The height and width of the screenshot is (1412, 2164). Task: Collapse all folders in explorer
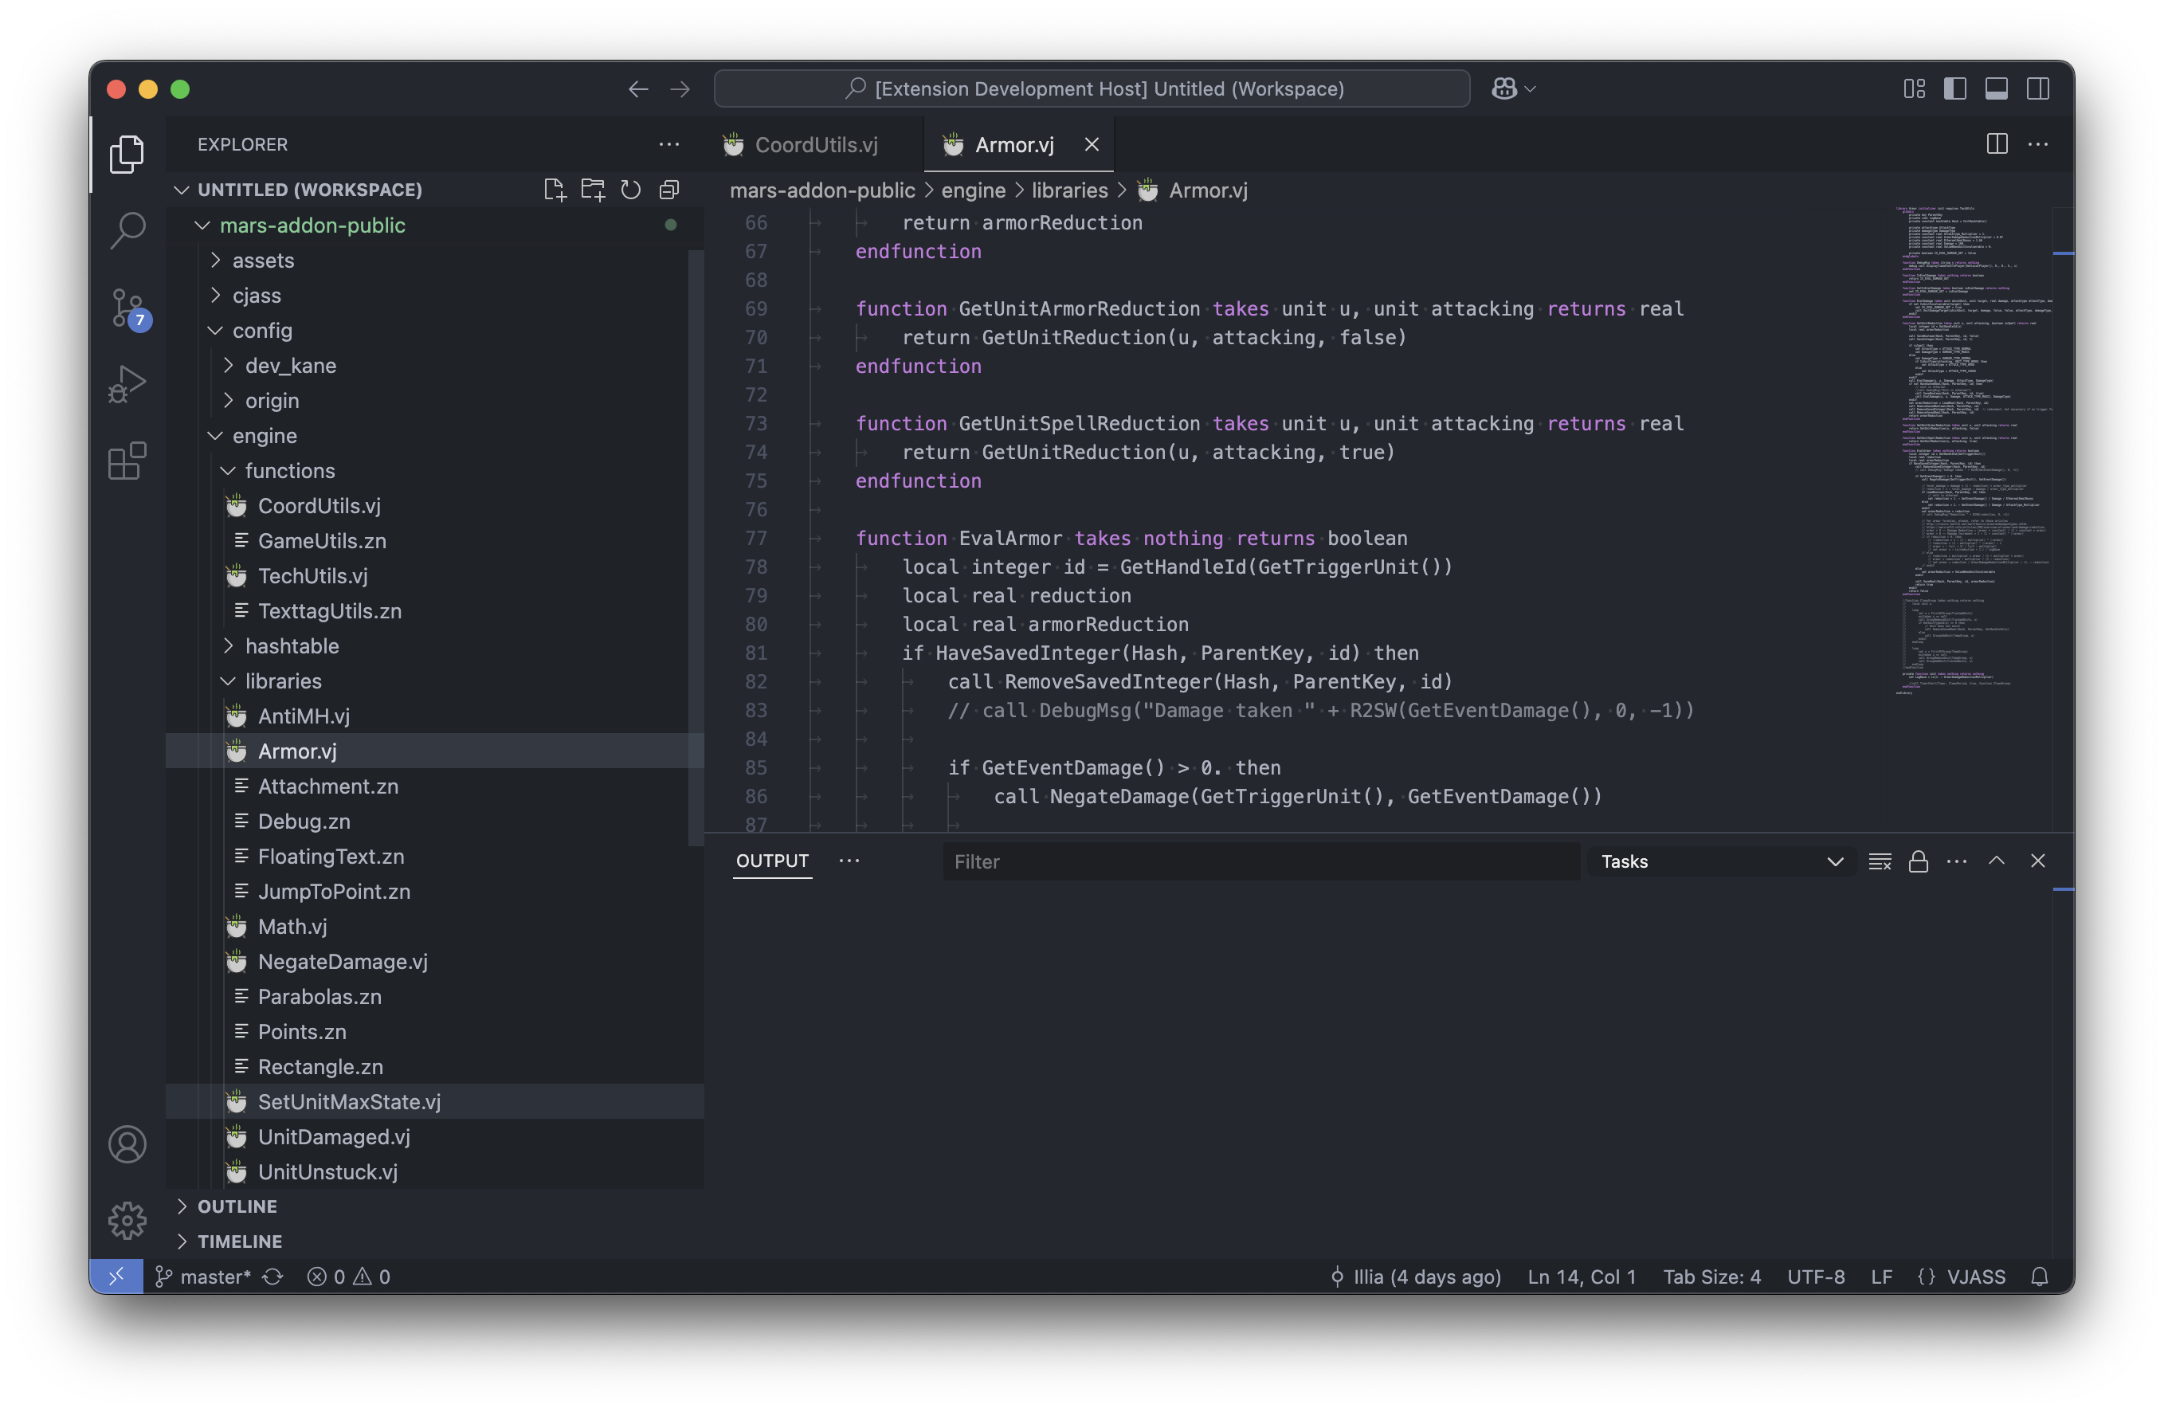(669, 189)
